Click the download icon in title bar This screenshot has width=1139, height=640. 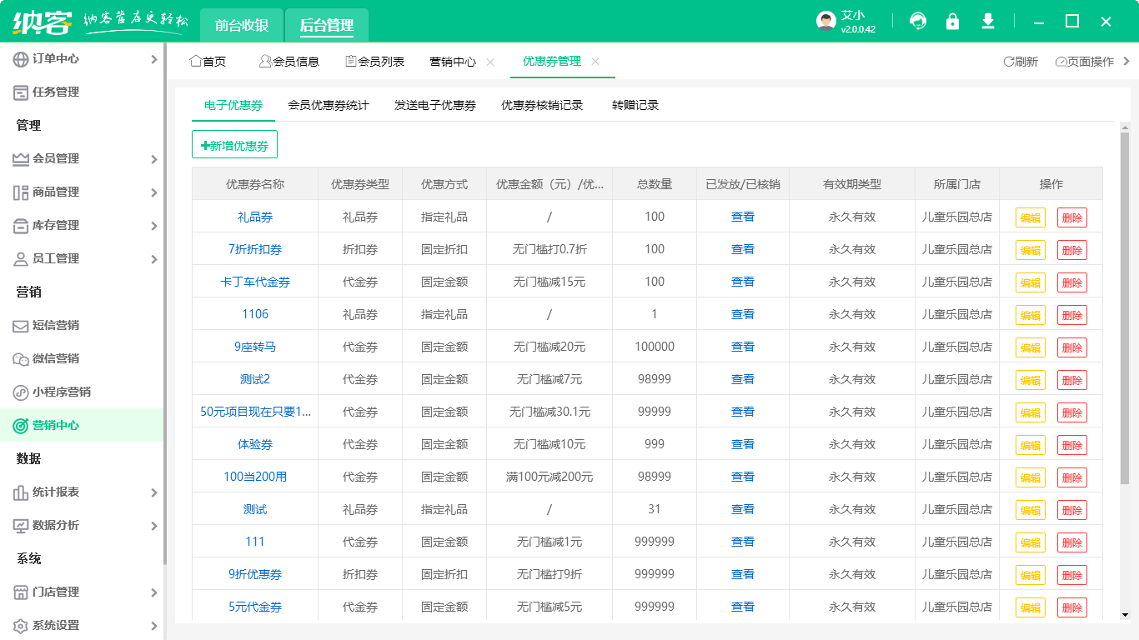pos(988,22)
